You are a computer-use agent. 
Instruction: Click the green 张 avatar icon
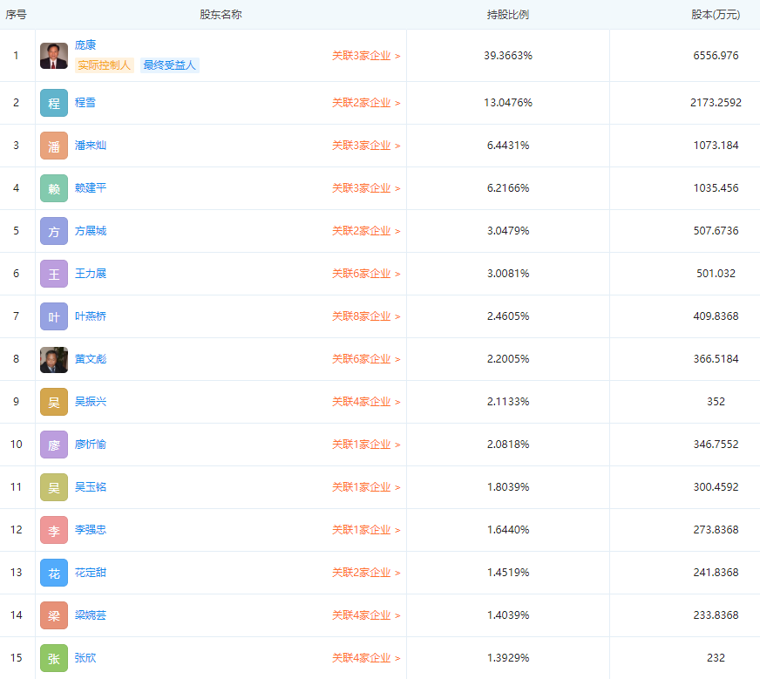click(54, 658)
